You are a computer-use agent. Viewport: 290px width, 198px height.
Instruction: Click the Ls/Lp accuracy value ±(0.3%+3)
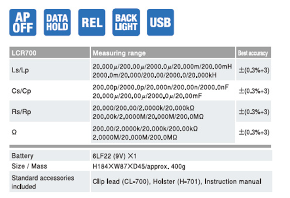pyautogui.click(x=253, y=70)
